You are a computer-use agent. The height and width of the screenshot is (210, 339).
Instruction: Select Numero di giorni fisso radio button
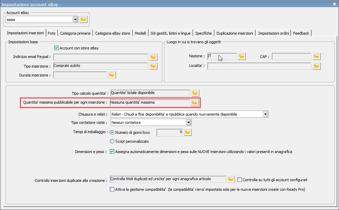pyautogui.click(x=112, y=132)
